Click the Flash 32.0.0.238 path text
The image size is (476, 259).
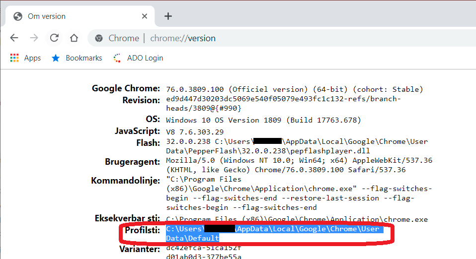pyautogui.click(x=297, y=146)
